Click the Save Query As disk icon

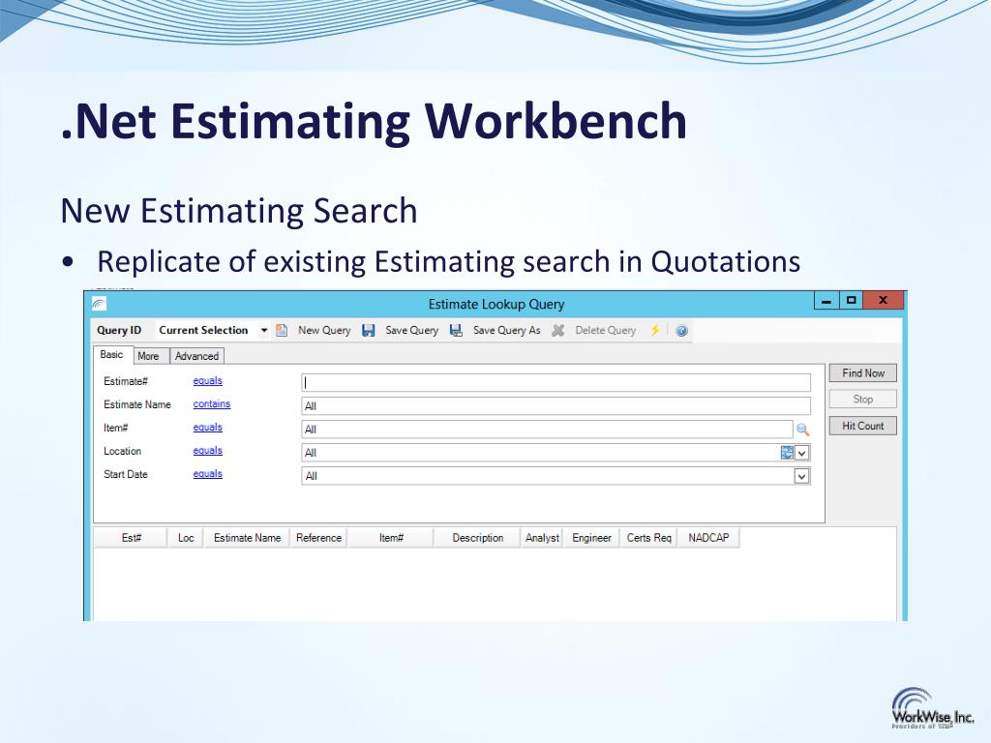tap(456, 330)
